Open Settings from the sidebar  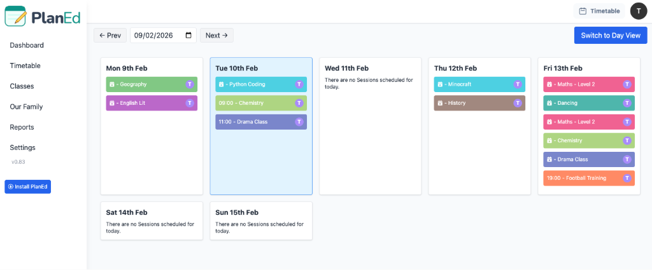pyautogui.click(x=22, y=147)
